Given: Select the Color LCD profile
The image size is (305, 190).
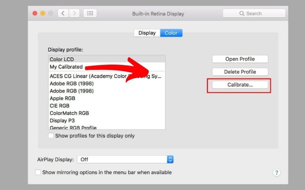Looking at the screenshot, I should click(x=107, y=59).
